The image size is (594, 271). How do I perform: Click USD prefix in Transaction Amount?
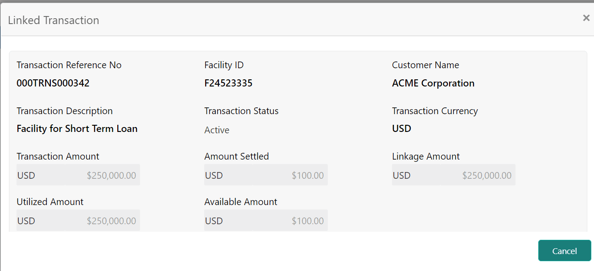point(26,175)
